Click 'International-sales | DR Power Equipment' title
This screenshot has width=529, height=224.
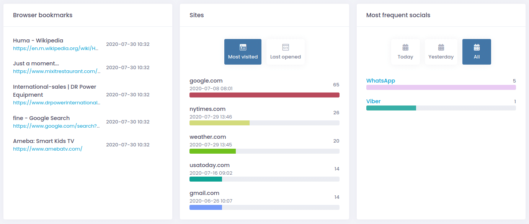click(55, 91)
